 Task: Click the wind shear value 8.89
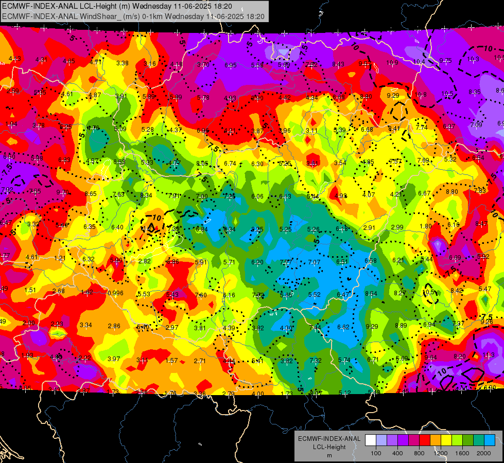point(401,325)
